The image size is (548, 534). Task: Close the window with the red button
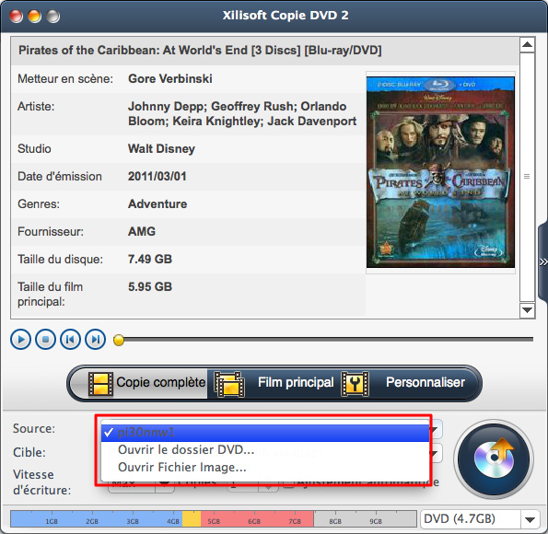(x=16, y=16)
